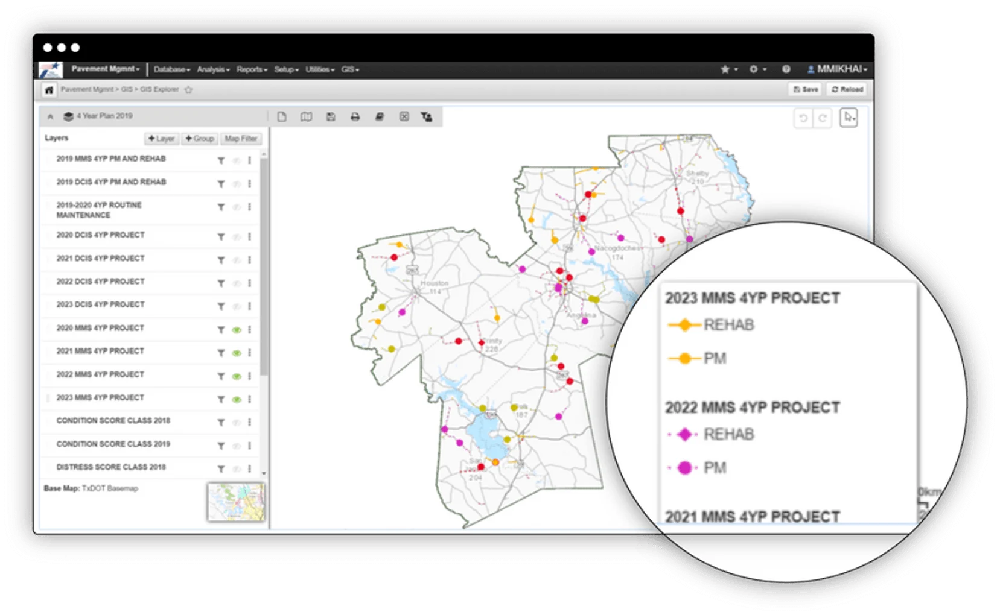Click the undo arrow above the map

pos(803,118)
